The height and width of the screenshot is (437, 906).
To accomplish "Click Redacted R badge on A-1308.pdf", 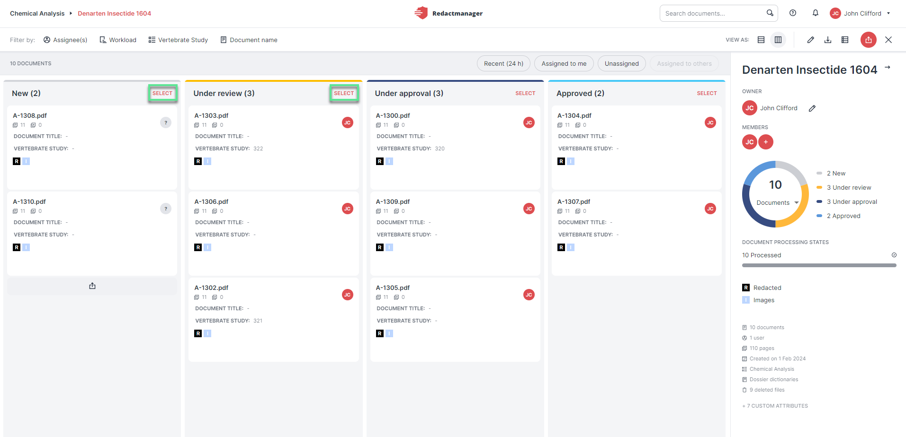I will click(x=17, y=161).
